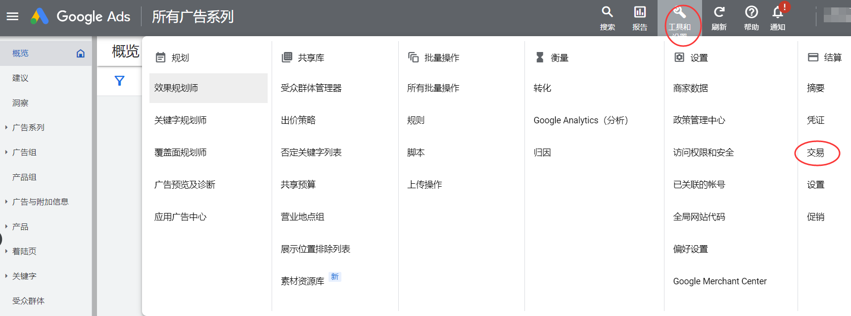Screen dimensions: 851x316
Task: Open 受众群体管理器
Action: click(x=311, y=88)
